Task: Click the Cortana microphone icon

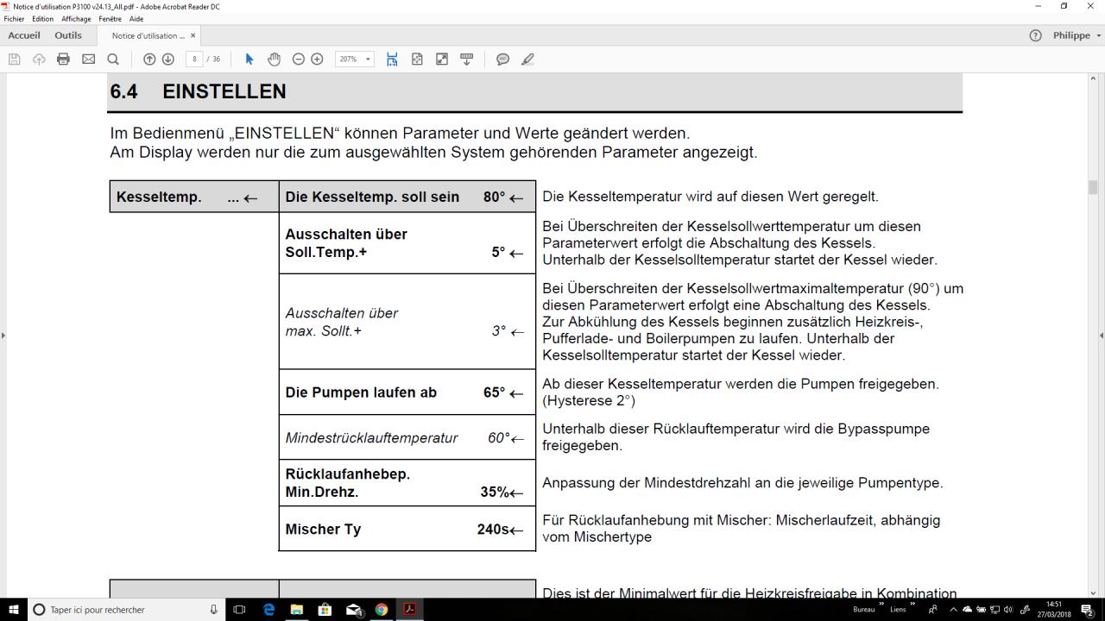Action: click(214, 610)
